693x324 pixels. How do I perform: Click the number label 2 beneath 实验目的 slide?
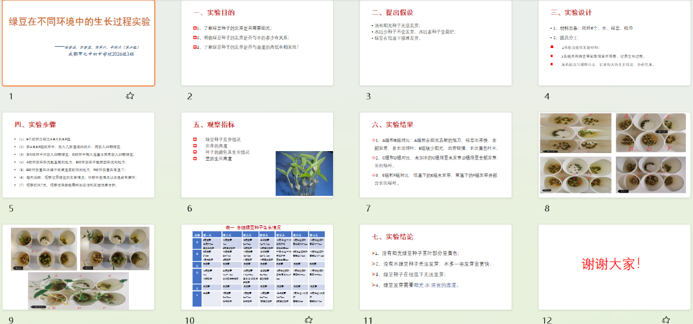tap(189, 97)
